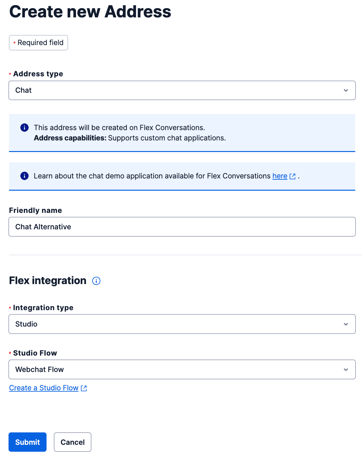Click the info icon in the Flex Conversations banner
This screenshot has height=458, width=362.
(24, 128)
